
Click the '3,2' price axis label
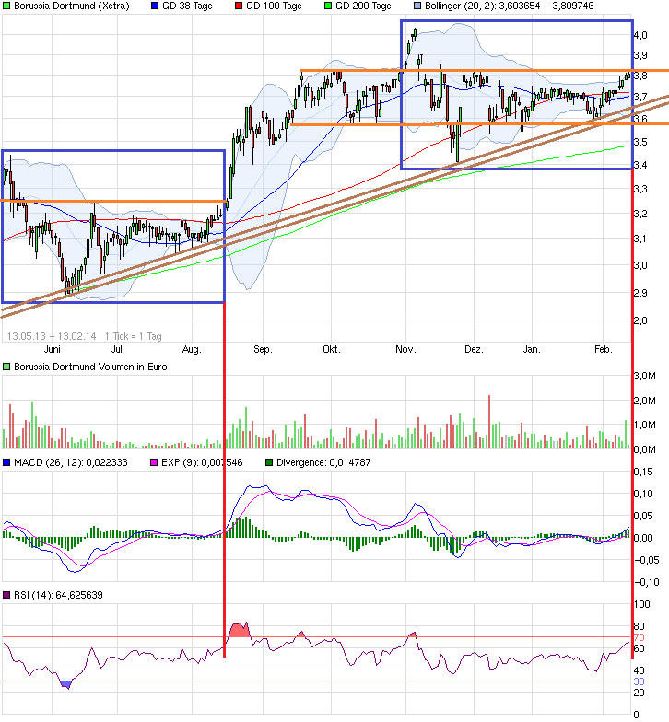point(641,214)
